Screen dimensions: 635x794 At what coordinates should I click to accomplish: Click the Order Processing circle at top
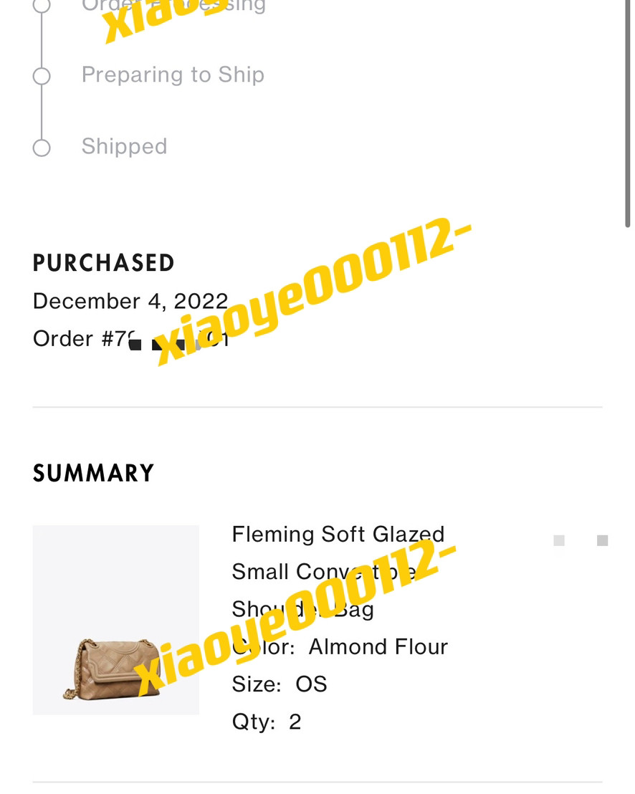(x=42, y=6)
